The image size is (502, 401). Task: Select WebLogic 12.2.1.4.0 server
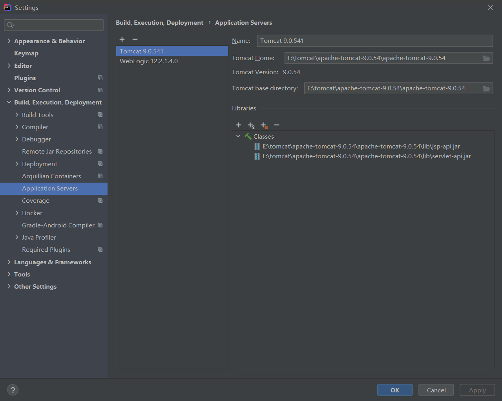point(149,61)
